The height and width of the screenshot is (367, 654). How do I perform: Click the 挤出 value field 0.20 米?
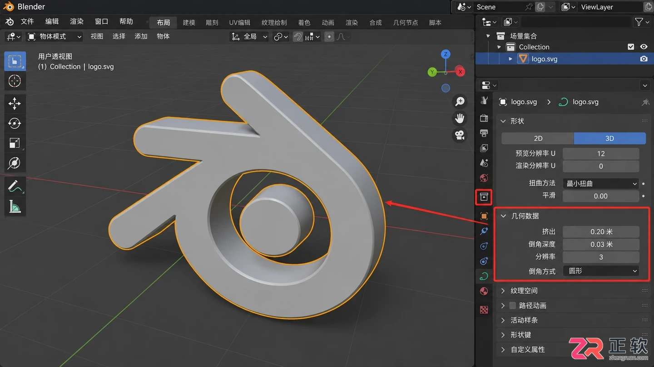tap(601, 232)
